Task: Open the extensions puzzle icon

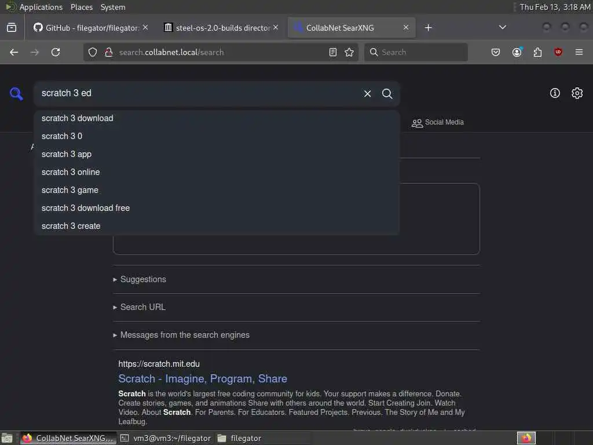Action: coord(537,52)
